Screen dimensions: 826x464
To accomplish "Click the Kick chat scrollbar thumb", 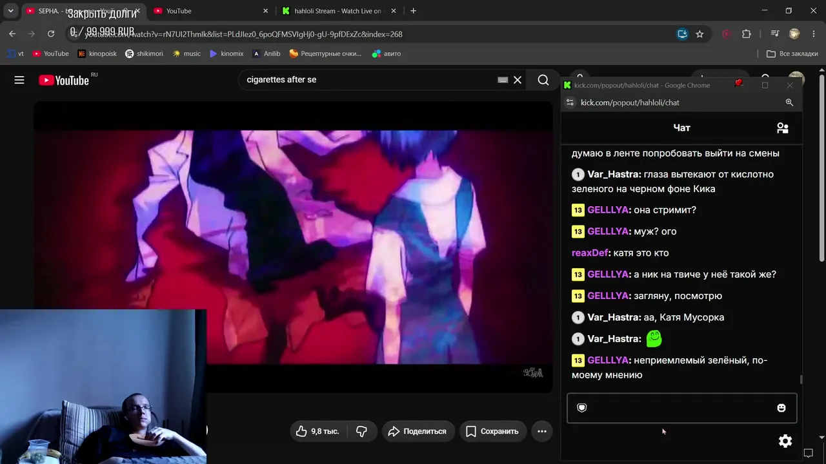I will [801, 380].
